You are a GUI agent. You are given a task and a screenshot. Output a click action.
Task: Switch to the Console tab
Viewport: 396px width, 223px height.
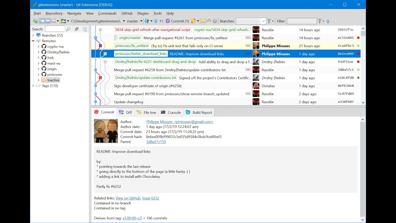pos(171,112)
